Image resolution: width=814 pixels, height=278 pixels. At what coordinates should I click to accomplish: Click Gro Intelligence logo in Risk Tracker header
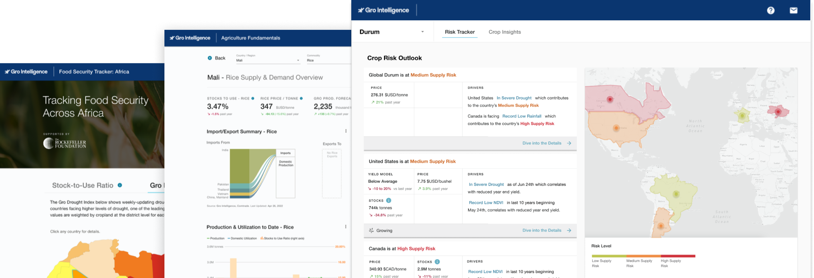tap(384, 10)
